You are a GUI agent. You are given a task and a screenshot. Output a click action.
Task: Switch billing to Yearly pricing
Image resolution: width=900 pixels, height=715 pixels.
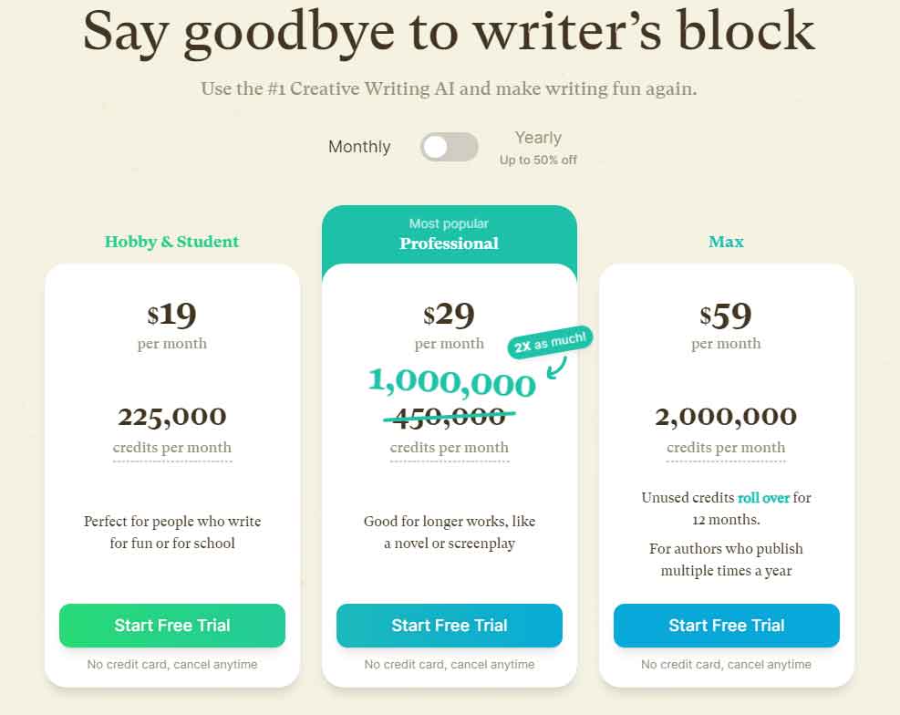(x=537, y=138)
